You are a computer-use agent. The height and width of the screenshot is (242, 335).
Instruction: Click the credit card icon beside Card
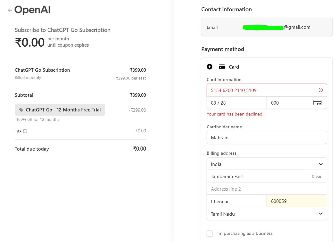tap(222, 67)
